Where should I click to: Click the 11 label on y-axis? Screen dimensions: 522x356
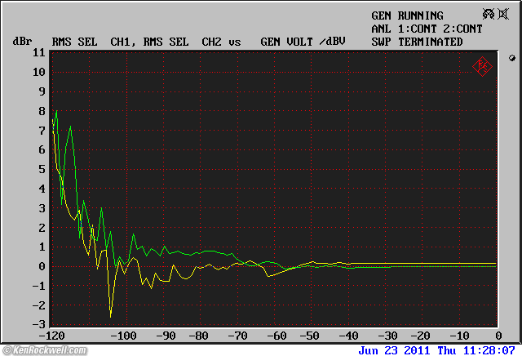39,52
